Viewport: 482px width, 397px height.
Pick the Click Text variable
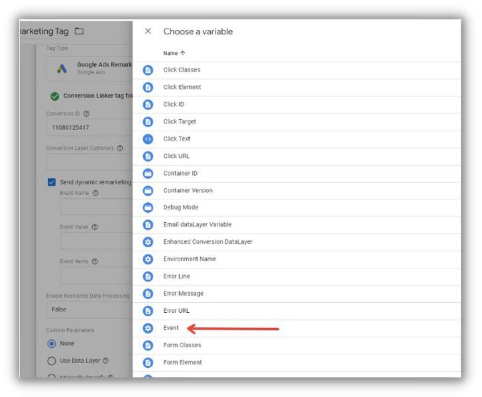[x=296, y=139]
